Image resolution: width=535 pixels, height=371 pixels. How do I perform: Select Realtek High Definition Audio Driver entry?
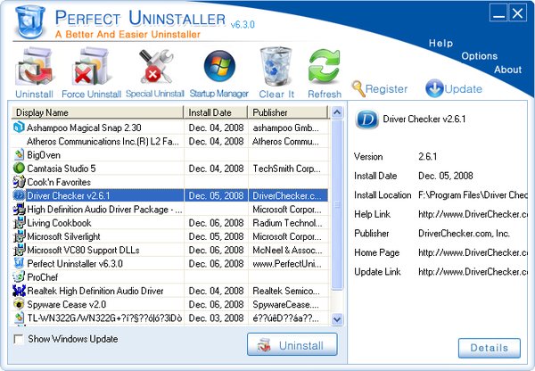tap(95, 291)
